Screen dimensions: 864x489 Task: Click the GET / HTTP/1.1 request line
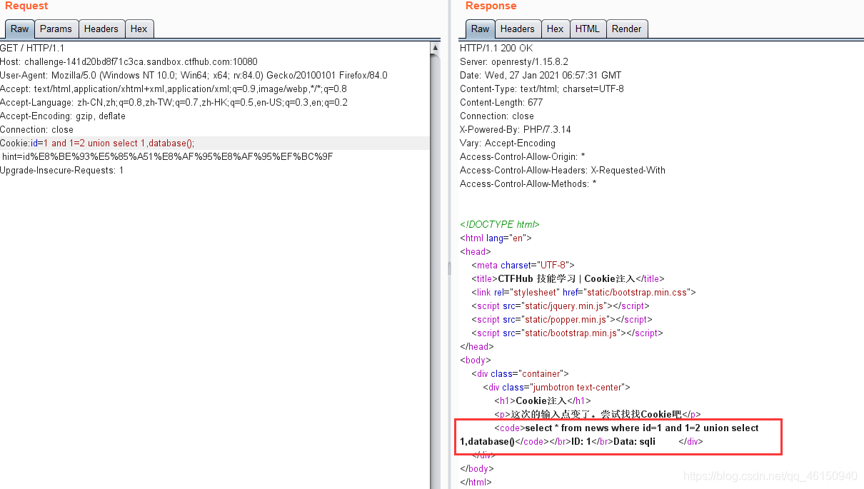32,48
